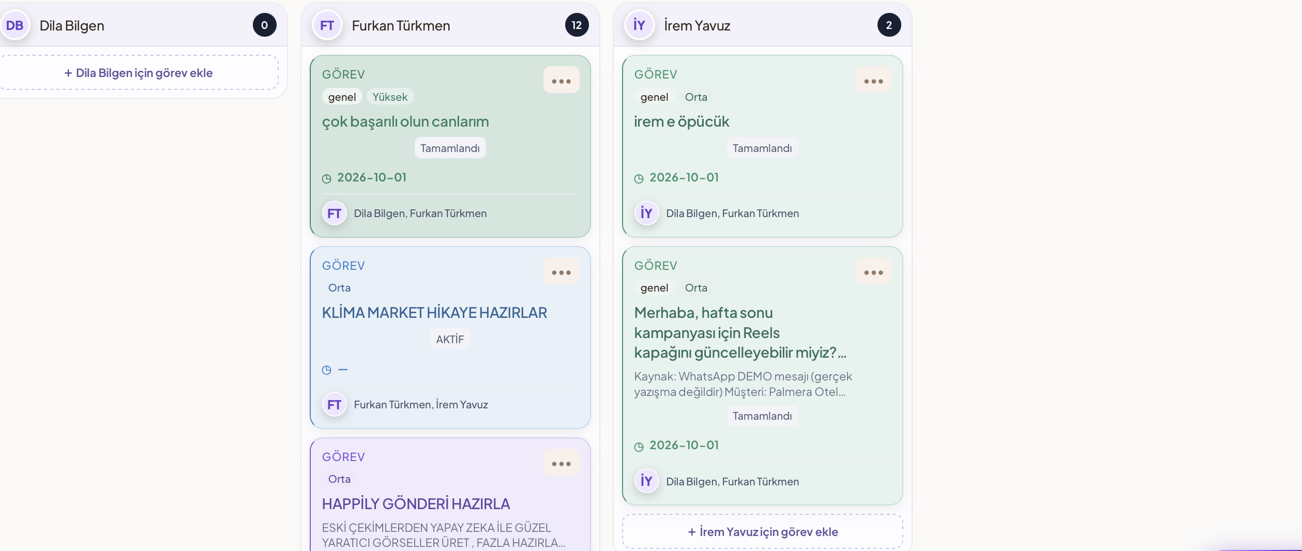This screenshot has height=551, width=1302.
Task: Open task titled 'çok başarılı olun canlarım'
Action: pos(405,121)
